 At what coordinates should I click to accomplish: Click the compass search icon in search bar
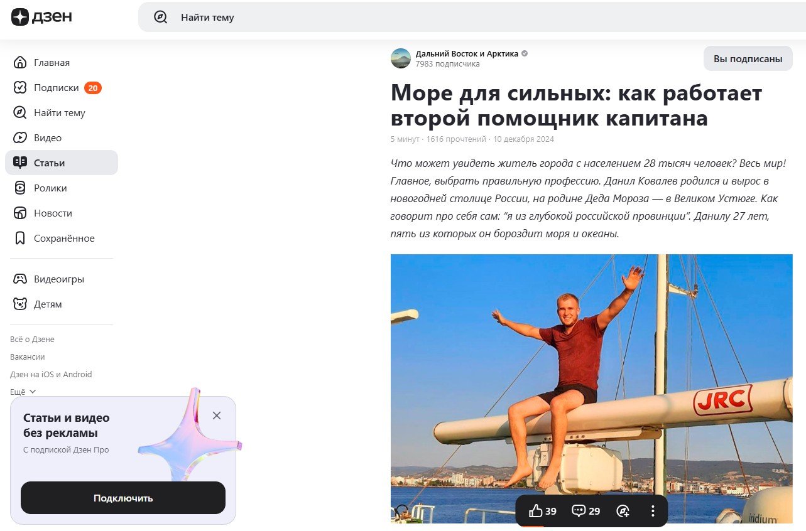pos(161,18)
